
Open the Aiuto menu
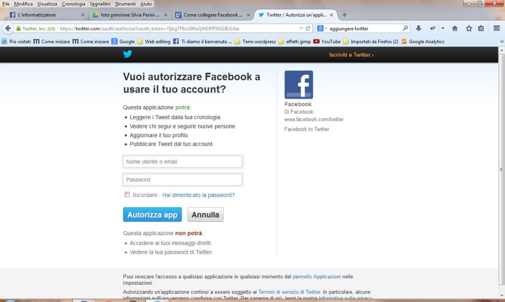tap(146, 4)
